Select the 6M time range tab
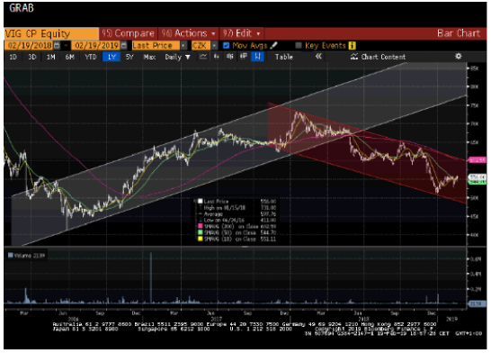This screenshot has height=353, width=491. 69,57
